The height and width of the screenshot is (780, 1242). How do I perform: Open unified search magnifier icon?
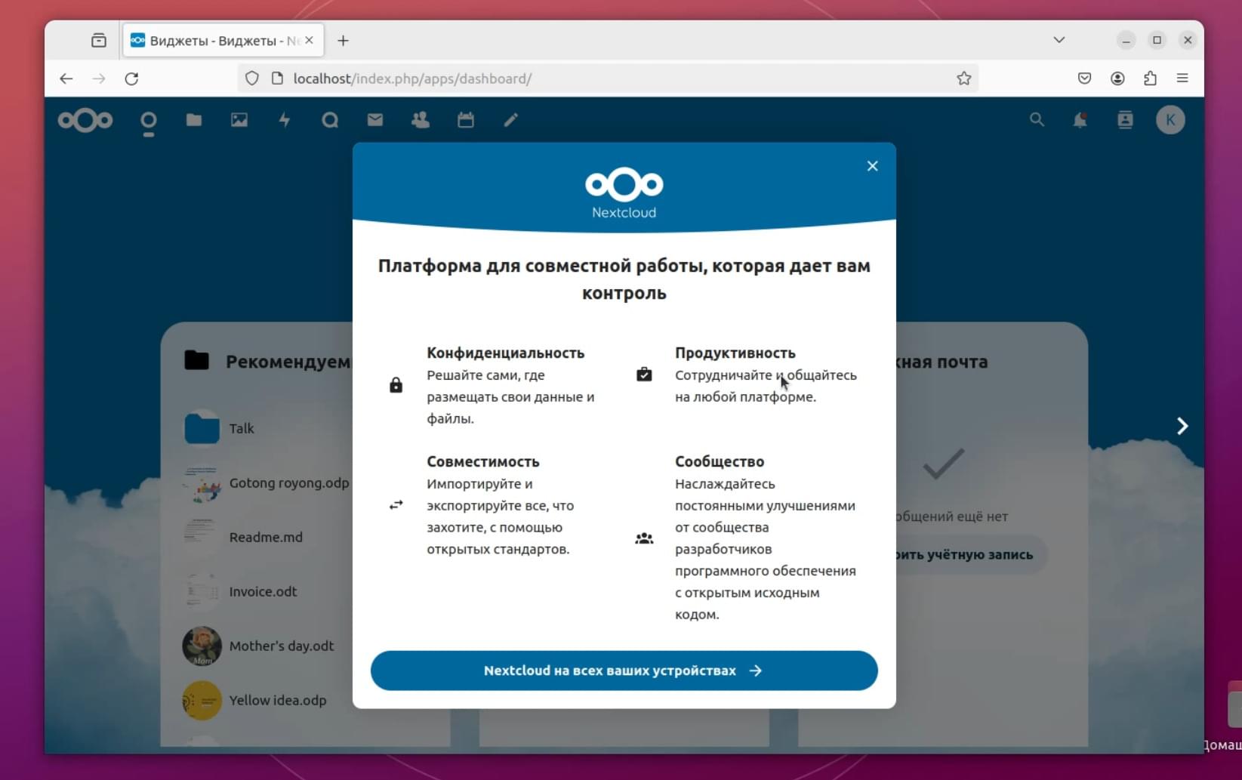[x=1037, y=119]
